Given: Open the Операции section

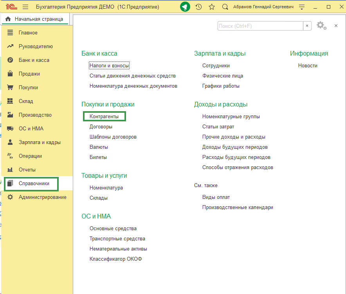Looking at the screenshot, I should coord(30,156).
